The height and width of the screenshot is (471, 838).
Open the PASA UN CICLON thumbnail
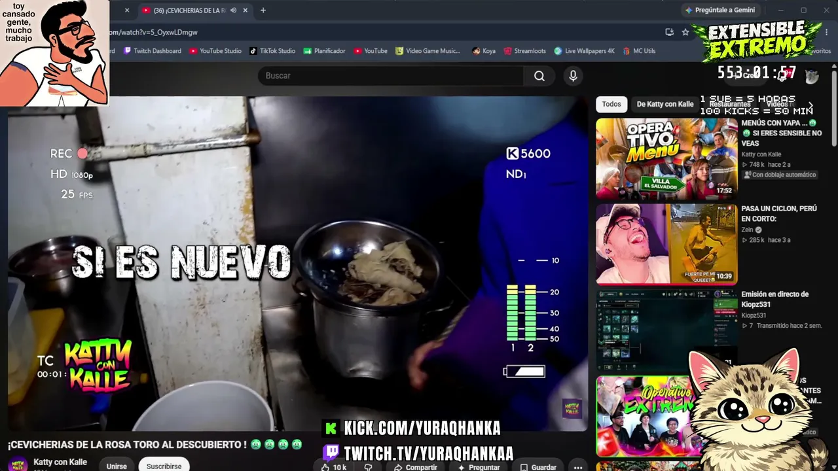(x=666, y=244)
